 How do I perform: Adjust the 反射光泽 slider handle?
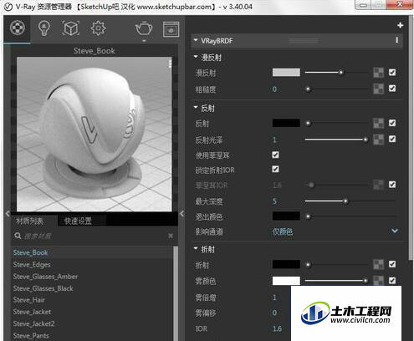(365, 140)
